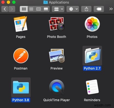Click the Applications window title text

(x=59, y=2)
